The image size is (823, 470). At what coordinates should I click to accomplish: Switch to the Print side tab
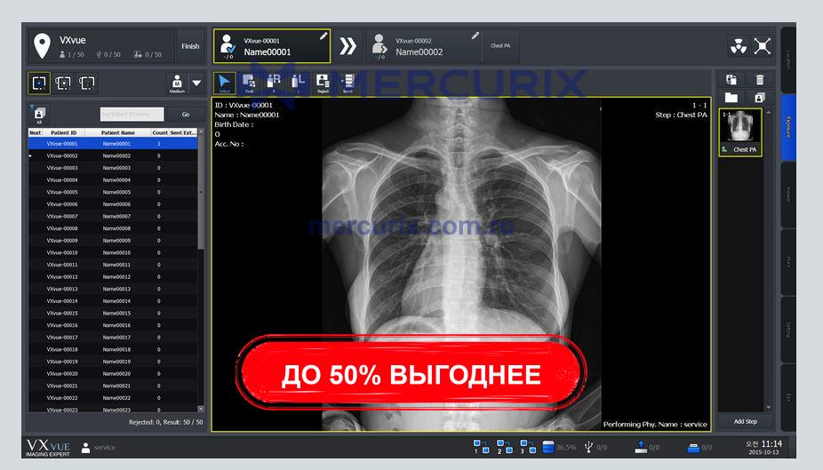click(787, 262)
